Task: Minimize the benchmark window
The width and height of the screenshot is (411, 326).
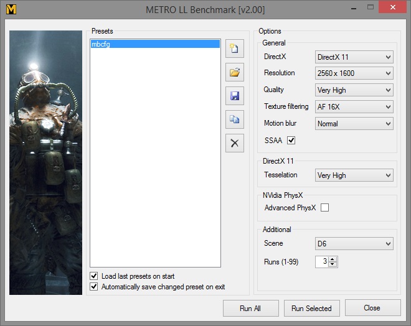Action: pos(354,8)
